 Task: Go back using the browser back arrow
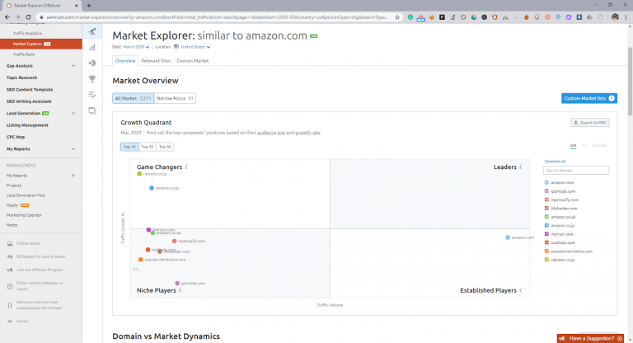(x=7, y=17)
